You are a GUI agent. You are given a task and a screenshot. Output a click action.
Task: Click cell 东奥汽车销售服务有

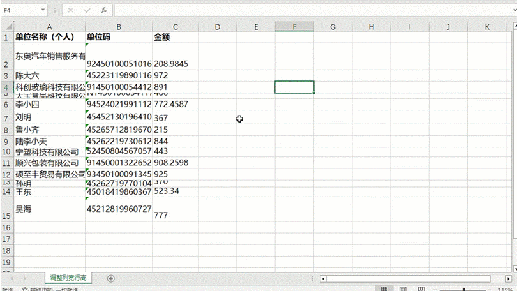click(x=49, y=56)
